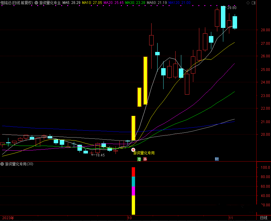Click the red 涨 marker icon

coord(145,159)
